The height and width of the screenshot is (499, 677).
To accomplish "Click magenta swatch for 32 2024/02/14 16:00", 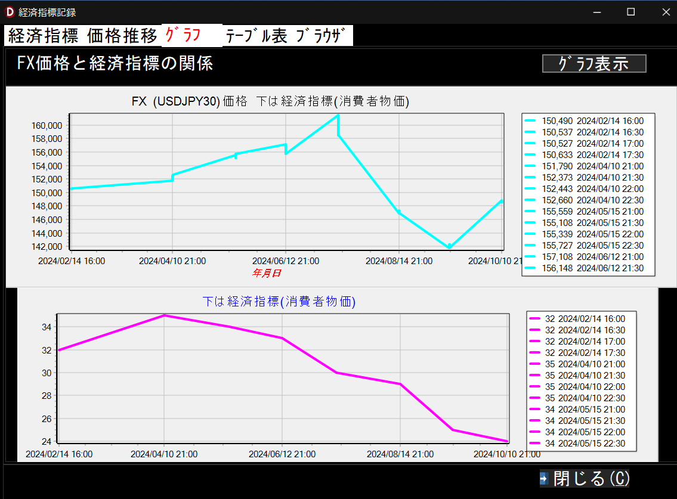I will click(x=535, y=318).
